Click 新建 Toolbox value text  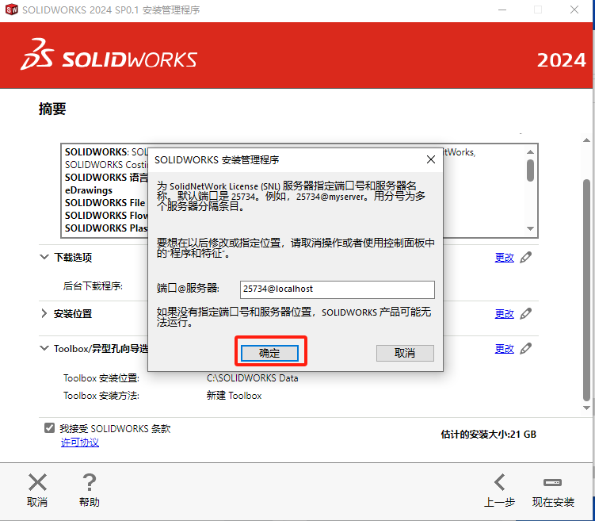235,396
